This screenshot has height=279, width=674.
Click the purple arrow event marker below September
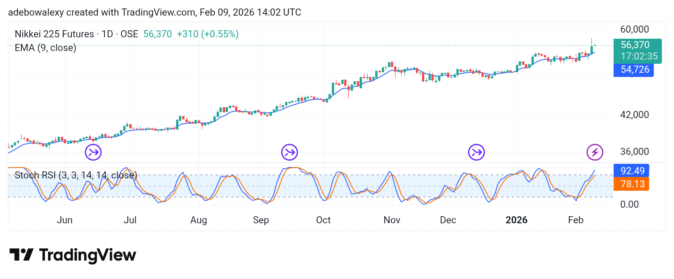[x=289, y=152]
